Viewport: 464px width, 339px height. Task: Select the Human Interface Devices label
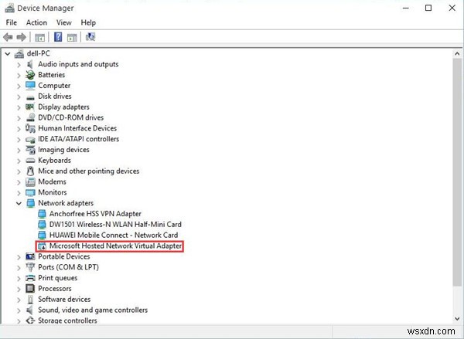[x=77, y=128]
